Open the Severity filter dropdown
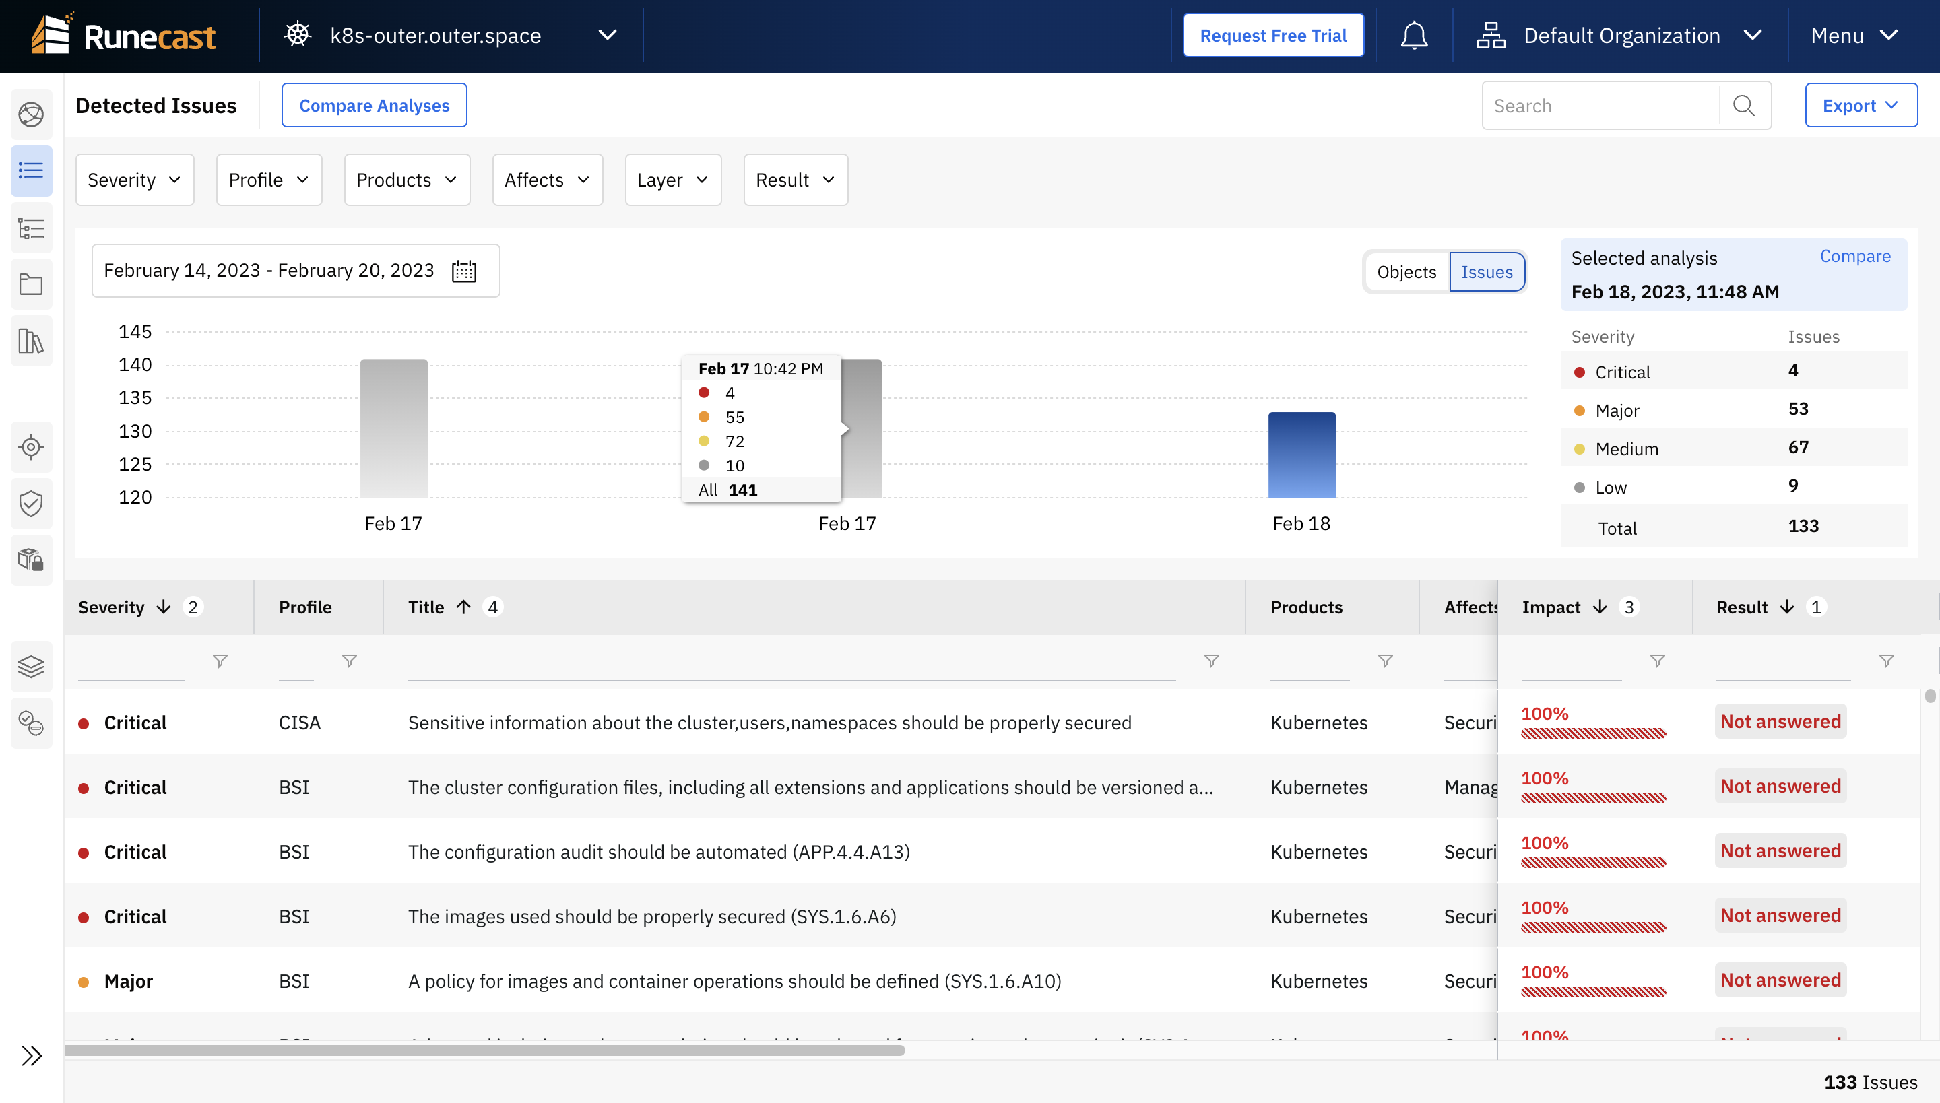Viewport: 1940px width, 1103px height. pyautogui.click(x=134, y=180)
